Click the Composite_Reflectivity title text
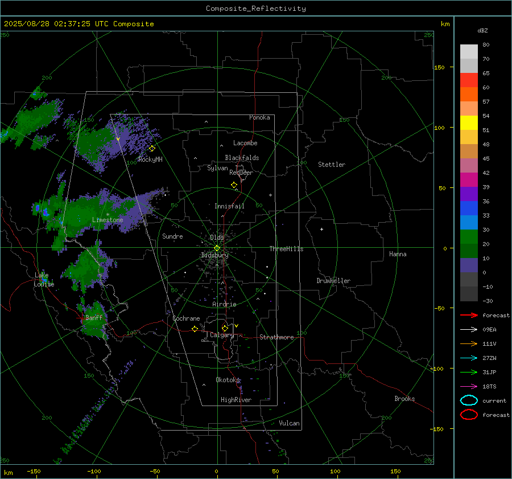 (255, 9)
